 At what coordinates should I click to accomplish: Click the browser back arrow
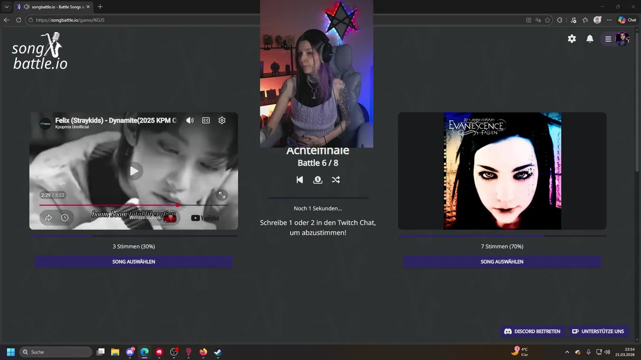click(x=7, y=20)
